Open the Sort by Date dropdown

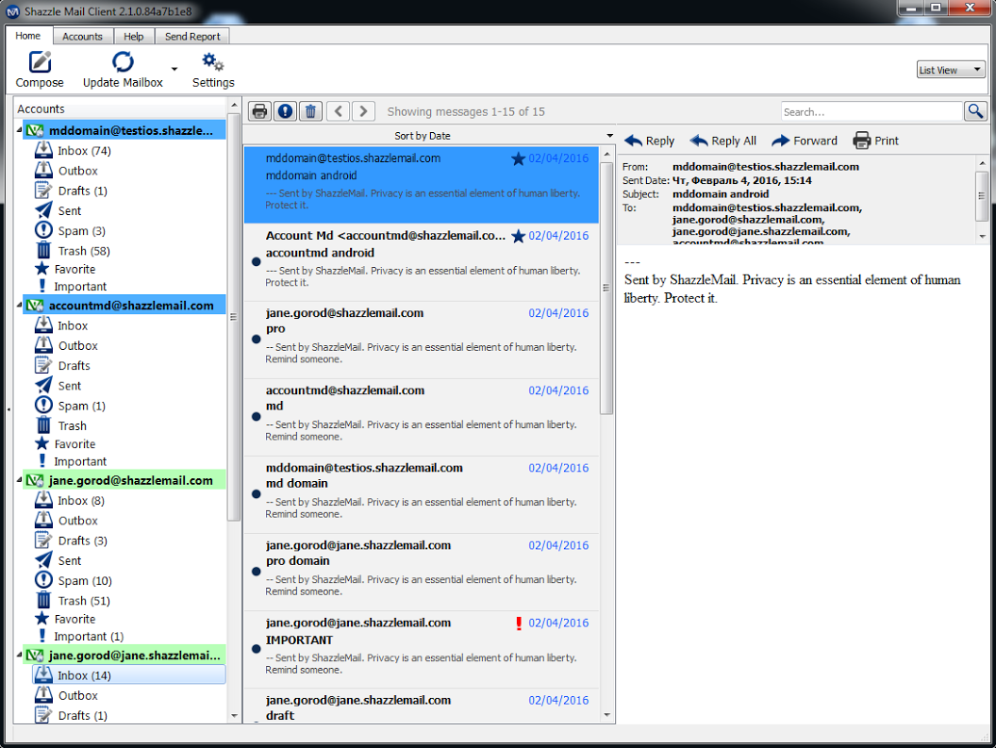pyautogui.click(x=429, y=136)
